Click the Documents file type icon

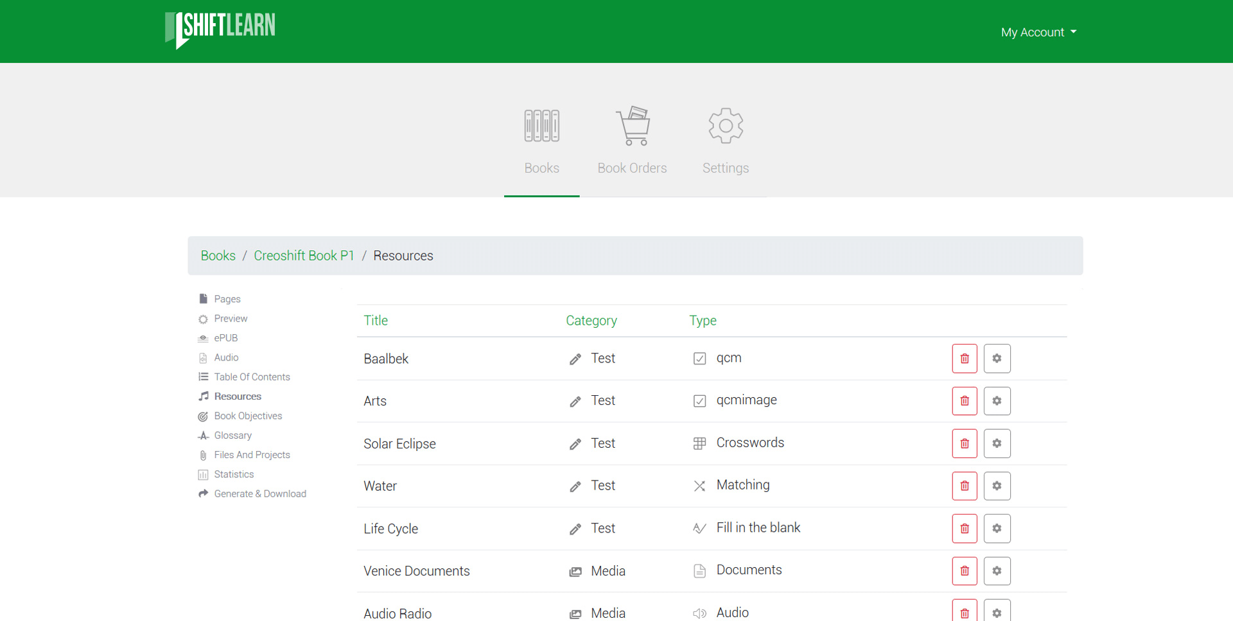[x=699, y=571]
